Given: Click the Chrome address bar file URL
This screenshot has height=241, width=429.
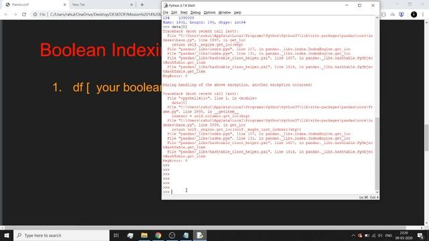Looking at the screenshot, I should coord(106,14).
